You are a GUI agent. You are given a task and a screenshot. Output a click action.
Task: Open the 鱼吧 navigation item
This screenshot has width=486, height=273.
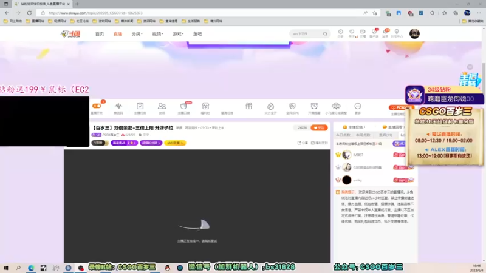(197, 34)
